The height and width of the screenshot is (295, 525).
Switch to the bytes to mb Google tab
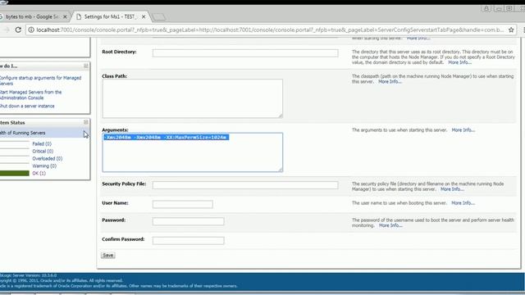(x=33, y=16)
